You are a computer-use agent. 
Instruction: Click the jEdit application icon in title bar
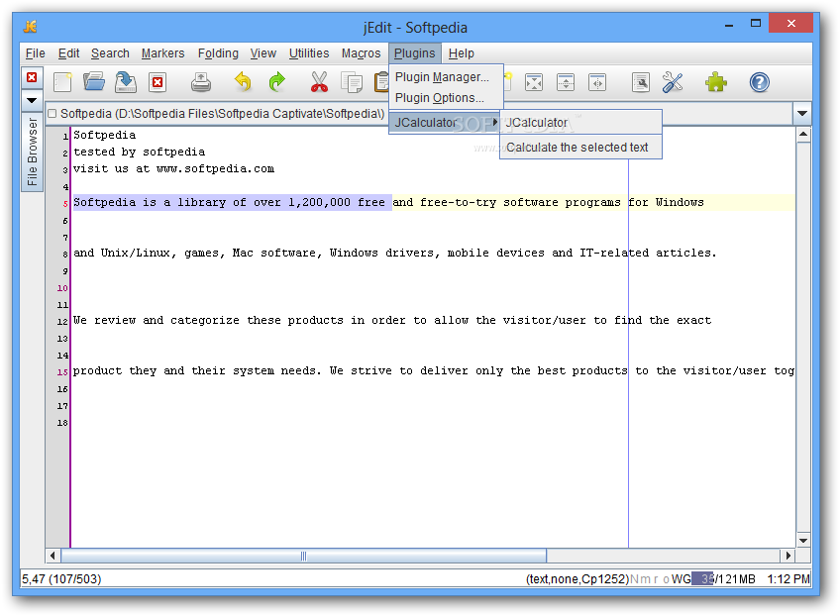[x=31, y=27]
